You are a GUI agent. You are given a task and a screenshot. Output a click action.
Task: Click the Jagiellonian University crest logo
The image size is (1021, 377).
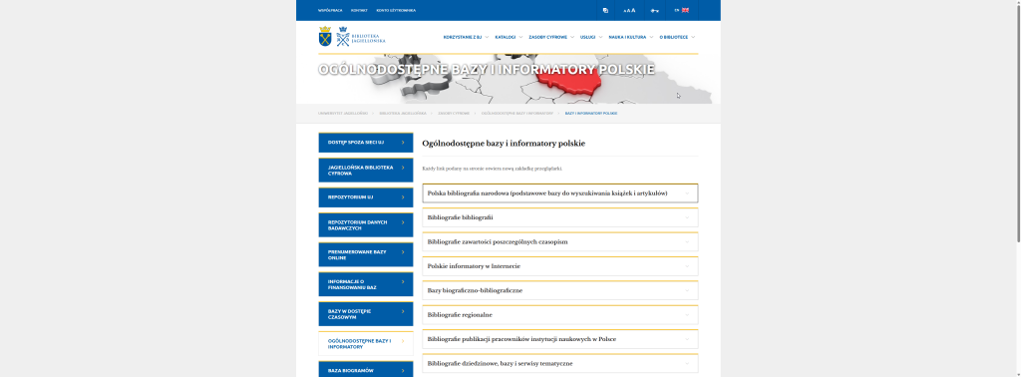325,37
